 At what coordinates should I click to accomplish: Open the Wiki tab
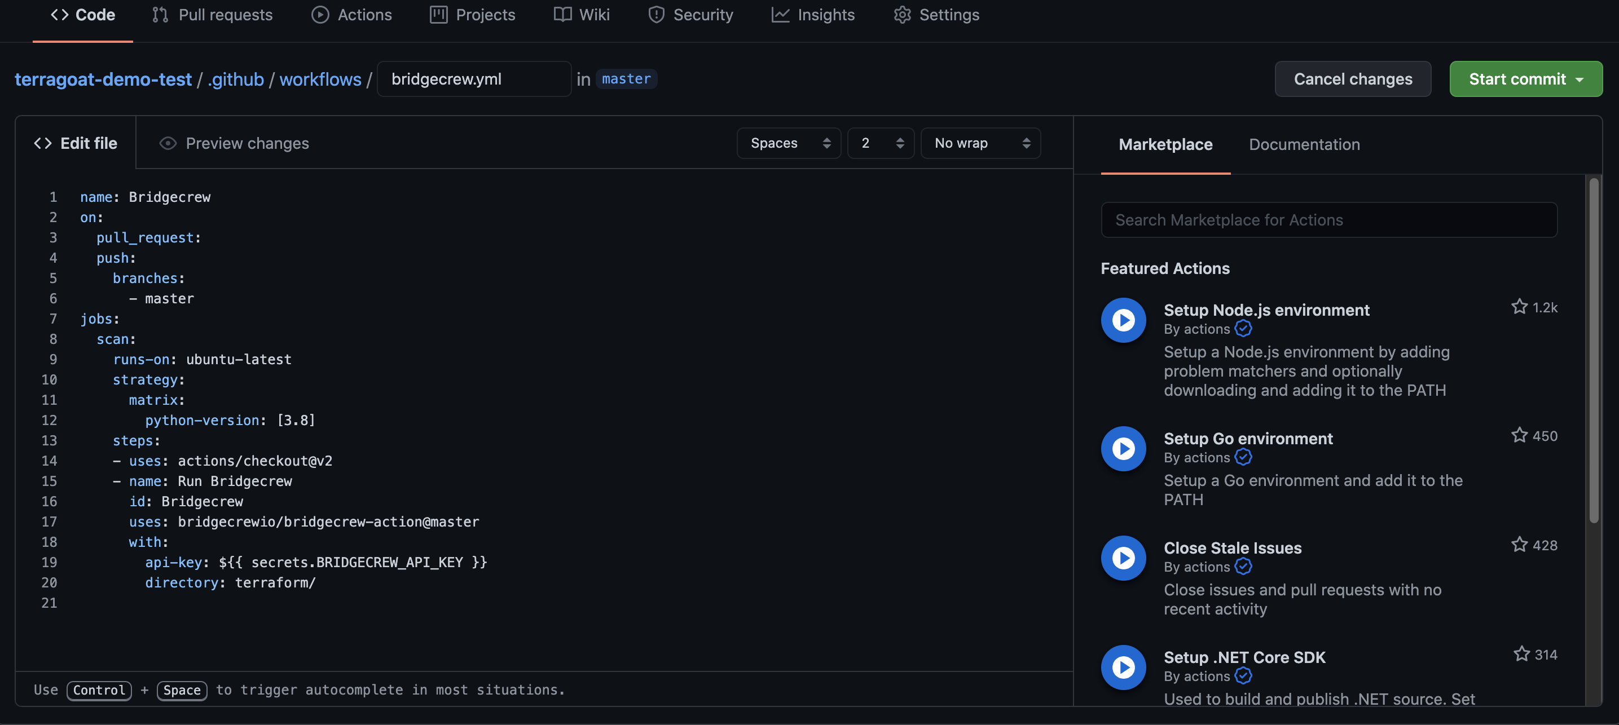tap(582, 15)
